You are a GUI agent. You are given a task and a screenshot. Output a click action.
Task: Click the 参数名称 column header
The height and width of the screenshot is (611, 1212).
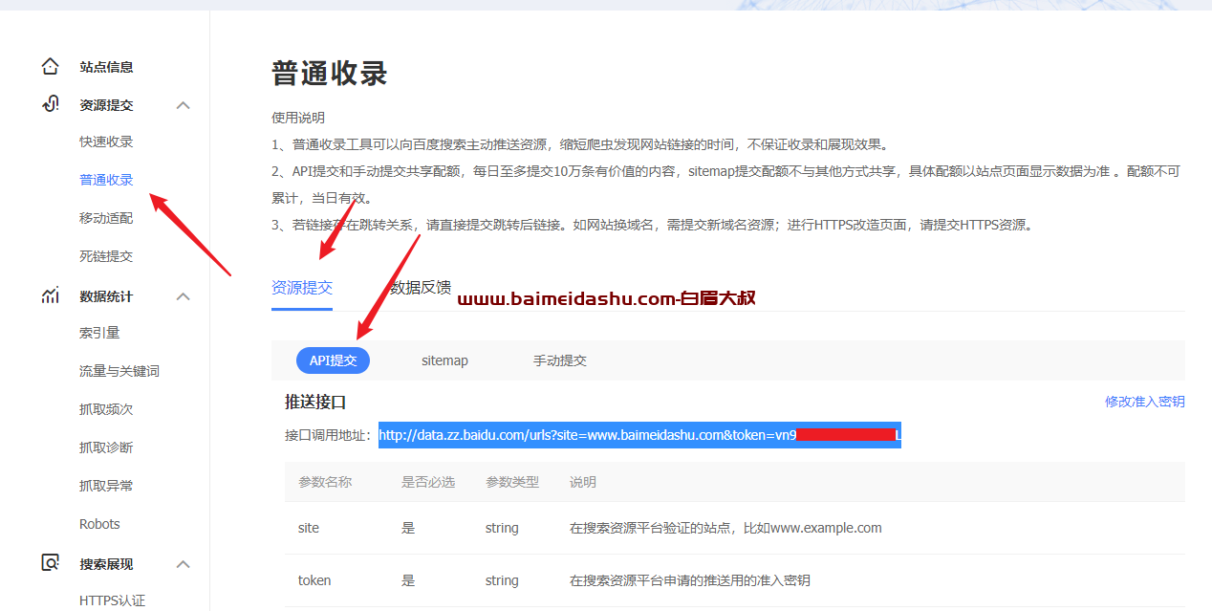[325, 482]
